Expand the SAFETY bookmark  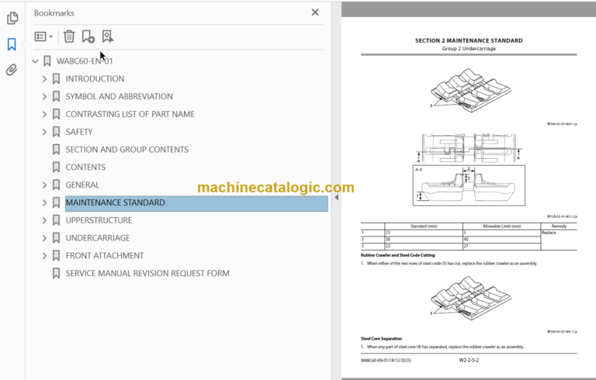(44, 132)
